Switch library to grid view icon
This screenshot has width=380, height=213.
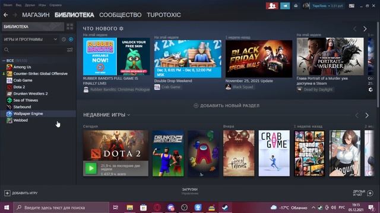pyautogui.click(x=70, y=27)
